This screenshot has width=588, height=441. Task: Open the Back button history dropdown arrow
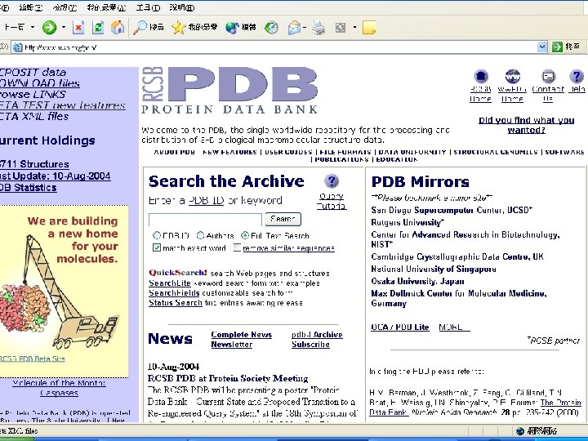[33, 27]
